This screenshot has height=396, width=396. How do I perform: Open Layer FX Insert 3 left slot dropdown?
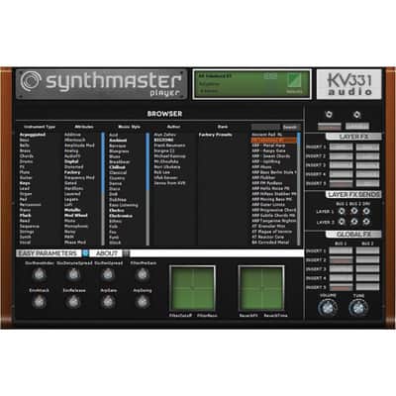pyautogui.click(x=341, y=165)
